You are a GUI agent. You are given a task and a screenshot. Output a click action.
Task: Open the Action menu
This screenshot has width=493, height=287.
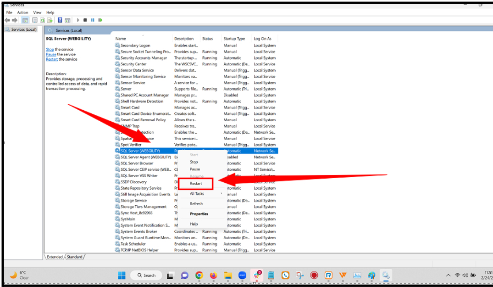click(x=22, y=12)
